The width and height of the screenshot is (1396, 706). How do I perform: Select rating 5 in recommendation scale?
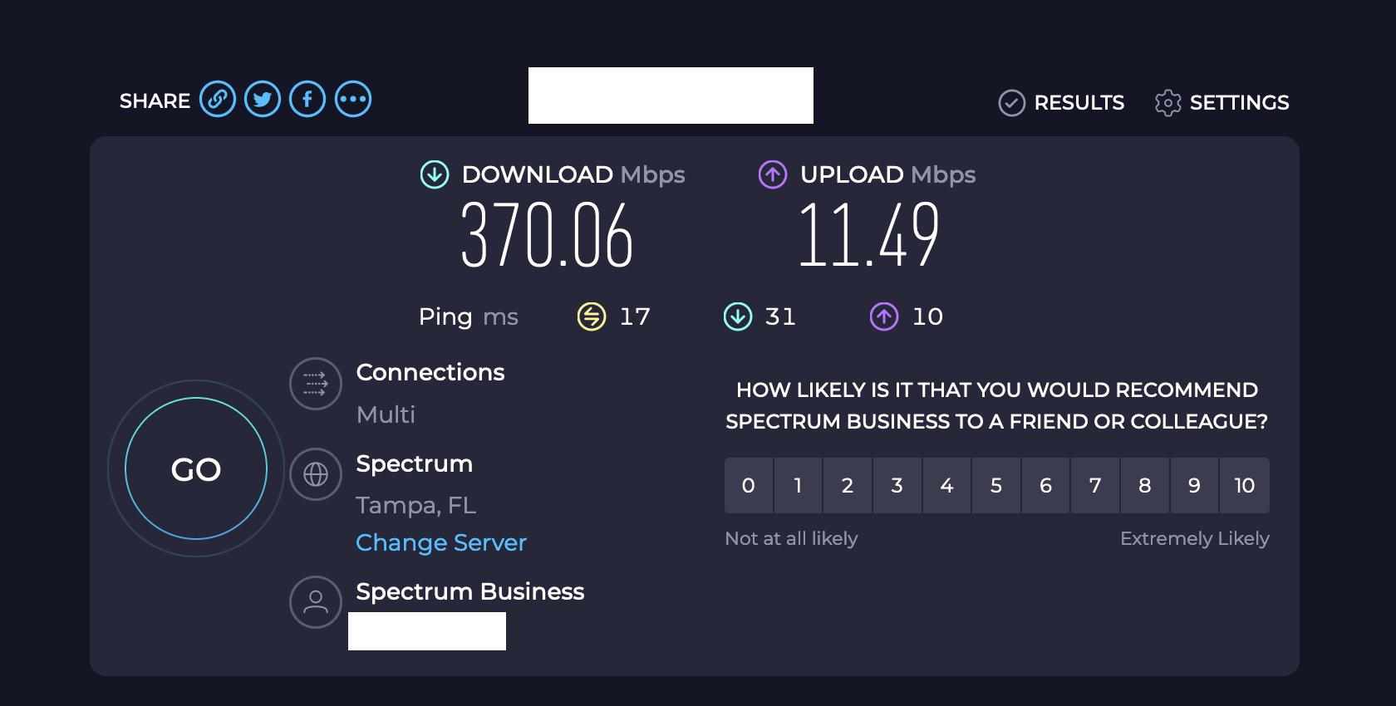tap(996, 485)
